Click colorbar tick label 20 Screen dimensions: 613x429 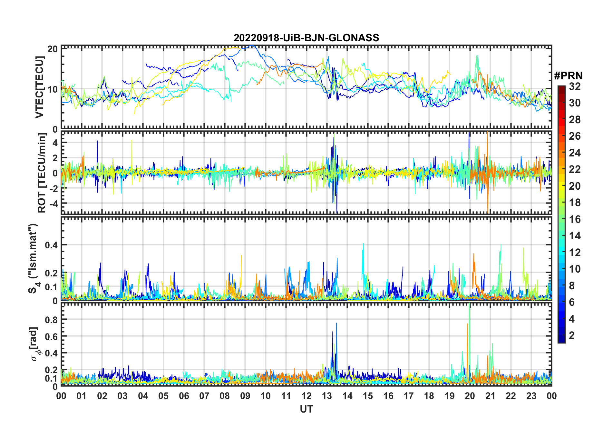pyautogui.click(x=575, y=186)
